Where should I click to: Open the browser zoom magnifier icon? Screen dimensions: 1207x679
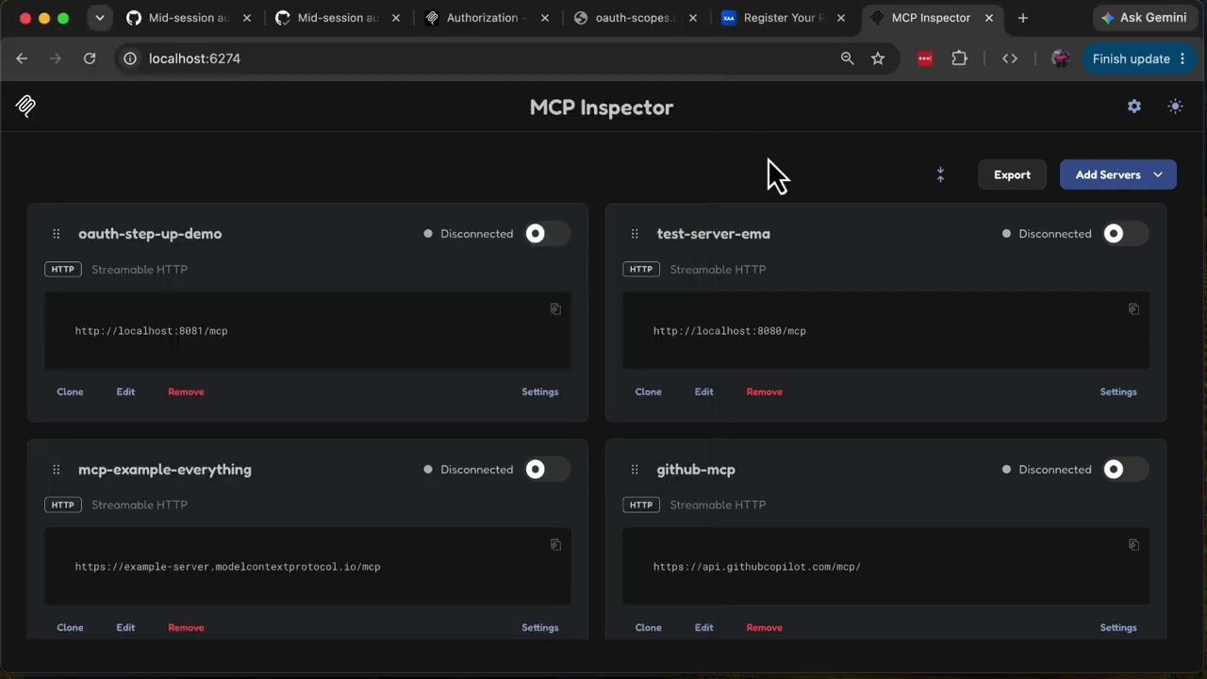pos(847,58)
